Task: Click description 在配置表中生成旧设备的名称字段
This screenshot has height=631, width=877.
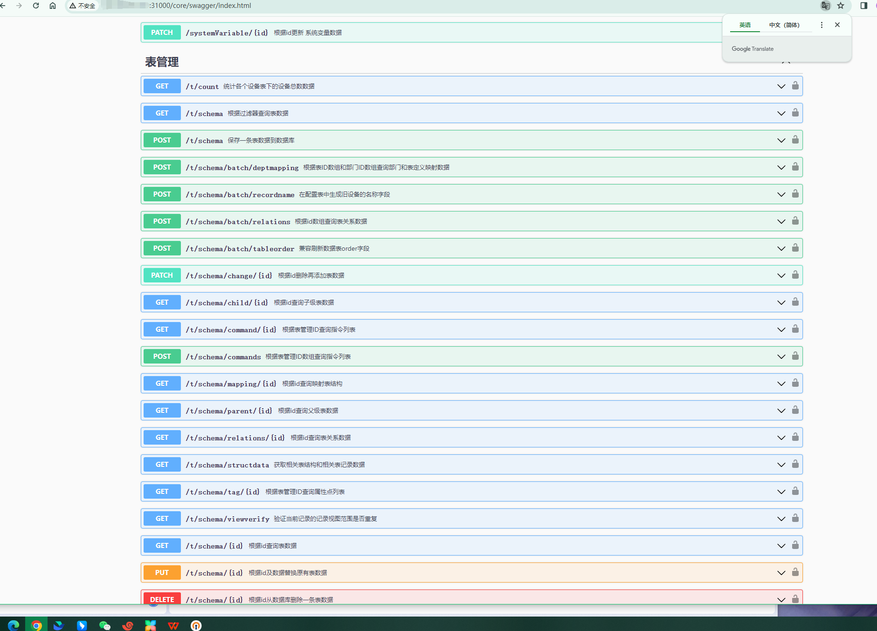Action: (x=345, y=194)
